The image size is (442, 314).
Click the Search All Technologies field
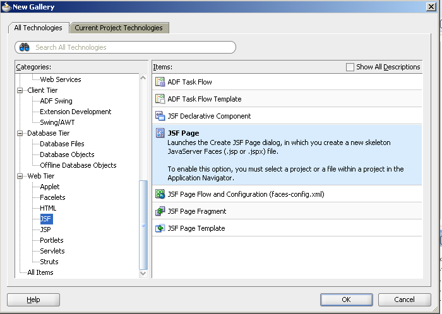pos(125,47)
